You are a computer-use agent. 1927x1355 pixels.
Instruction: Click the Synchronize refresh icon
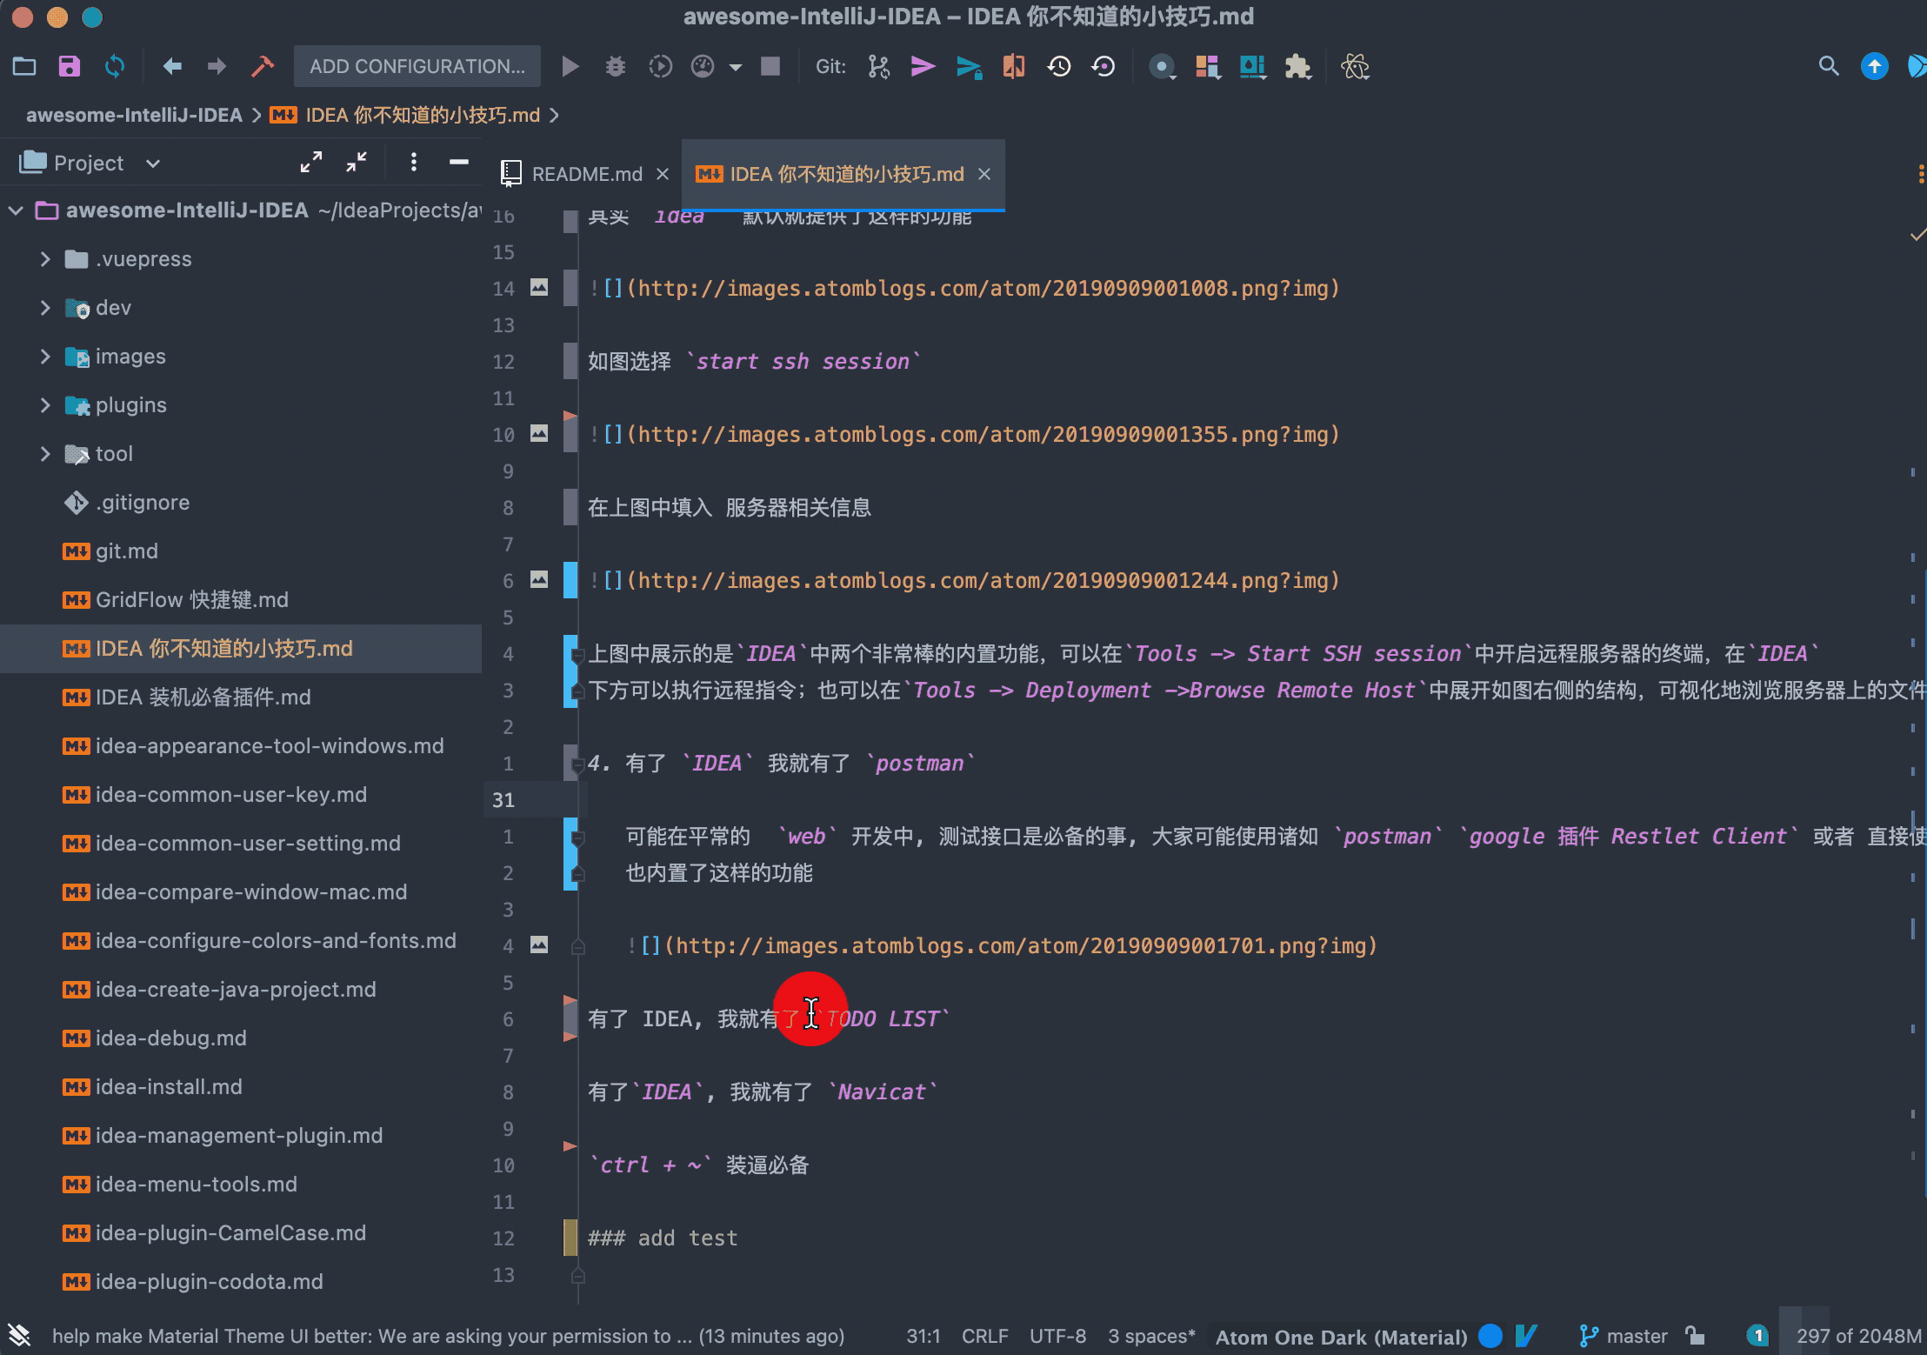115,66
